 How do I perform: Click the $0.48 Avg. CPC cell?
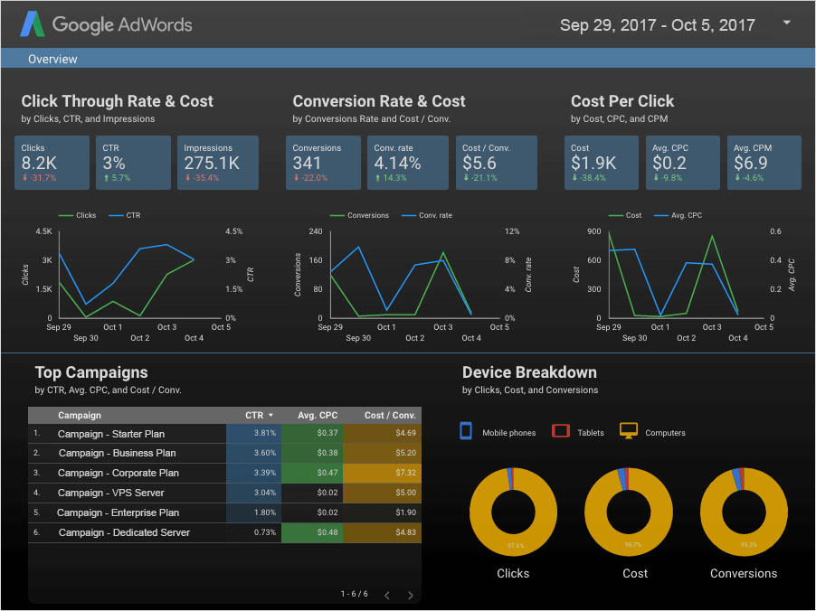tap(312, 532)
